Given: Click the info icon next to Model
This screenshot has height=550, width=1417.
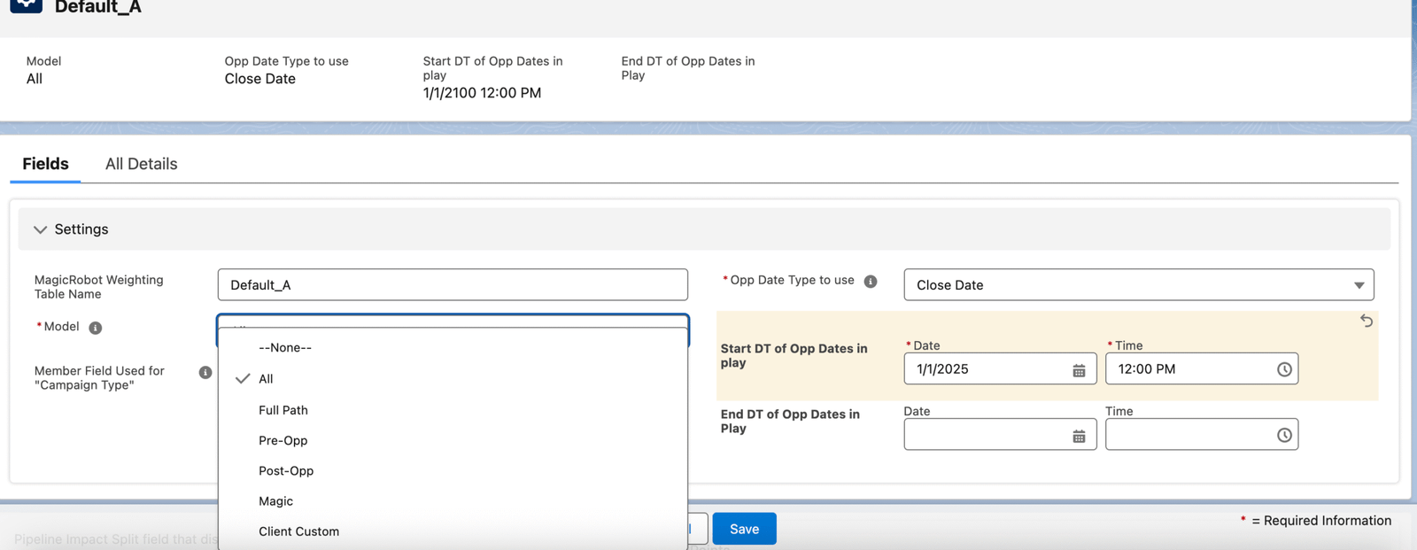Looking at the screenshot, I should point(96,328).
